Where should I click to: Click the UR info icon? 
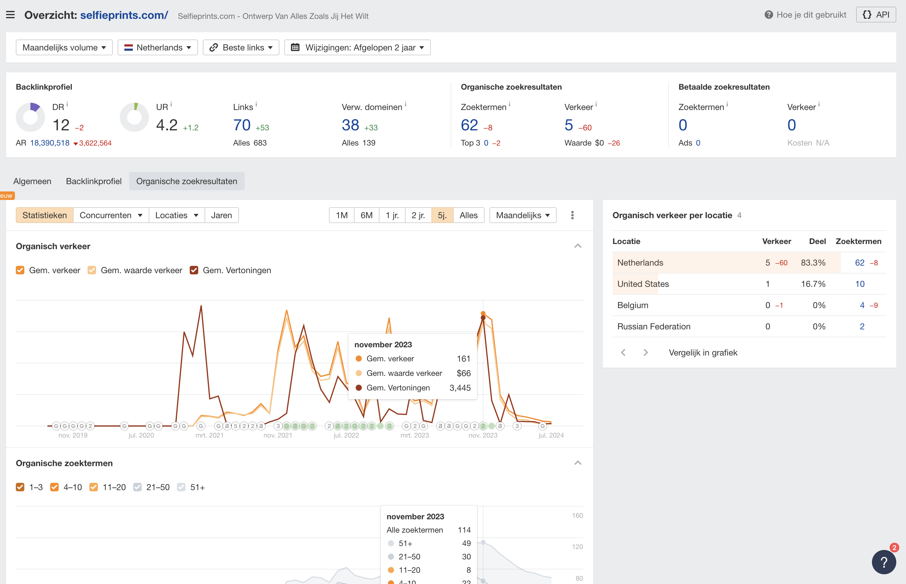171,104
